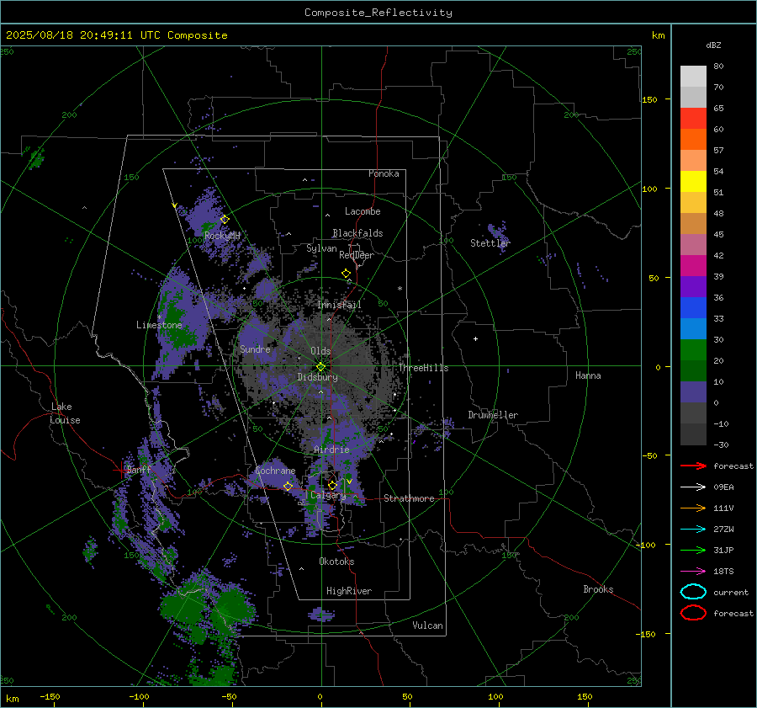Click the white plus marker west of Hanna
The image size is (757, 708).
click(475, 338)
